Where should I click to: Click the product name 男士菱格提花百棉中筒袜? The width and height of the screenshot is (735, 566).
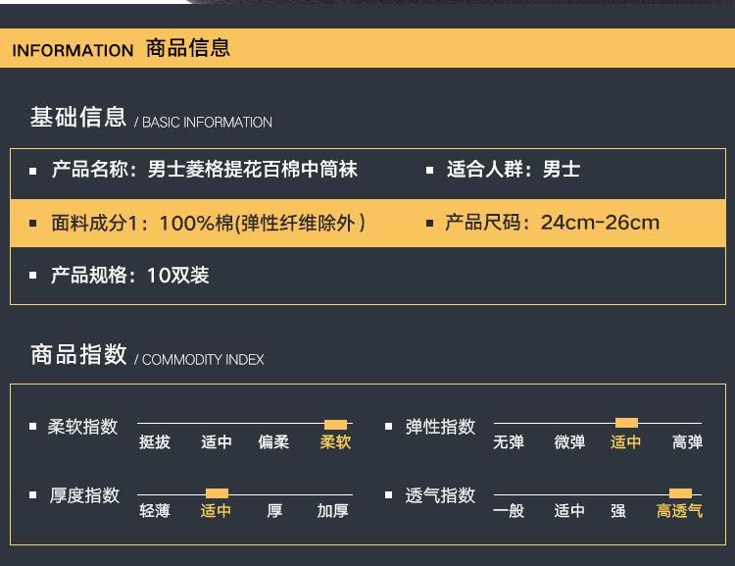[x=252, y=170]
